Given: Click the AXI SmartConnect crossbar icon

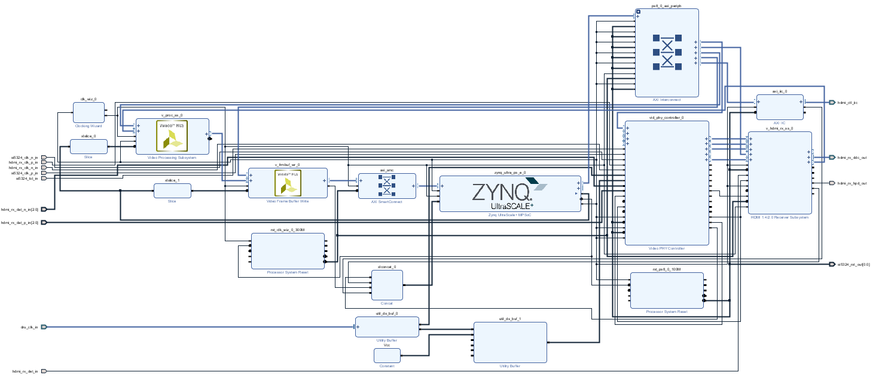Looking at the screenshot, I should pos(387,185).
